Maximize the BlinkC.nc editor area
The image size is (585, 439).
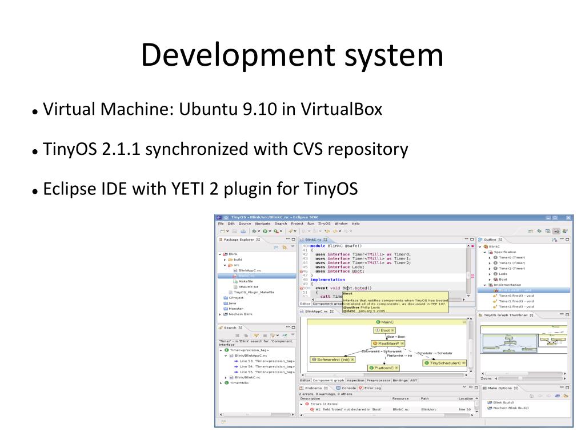[472, 240]
